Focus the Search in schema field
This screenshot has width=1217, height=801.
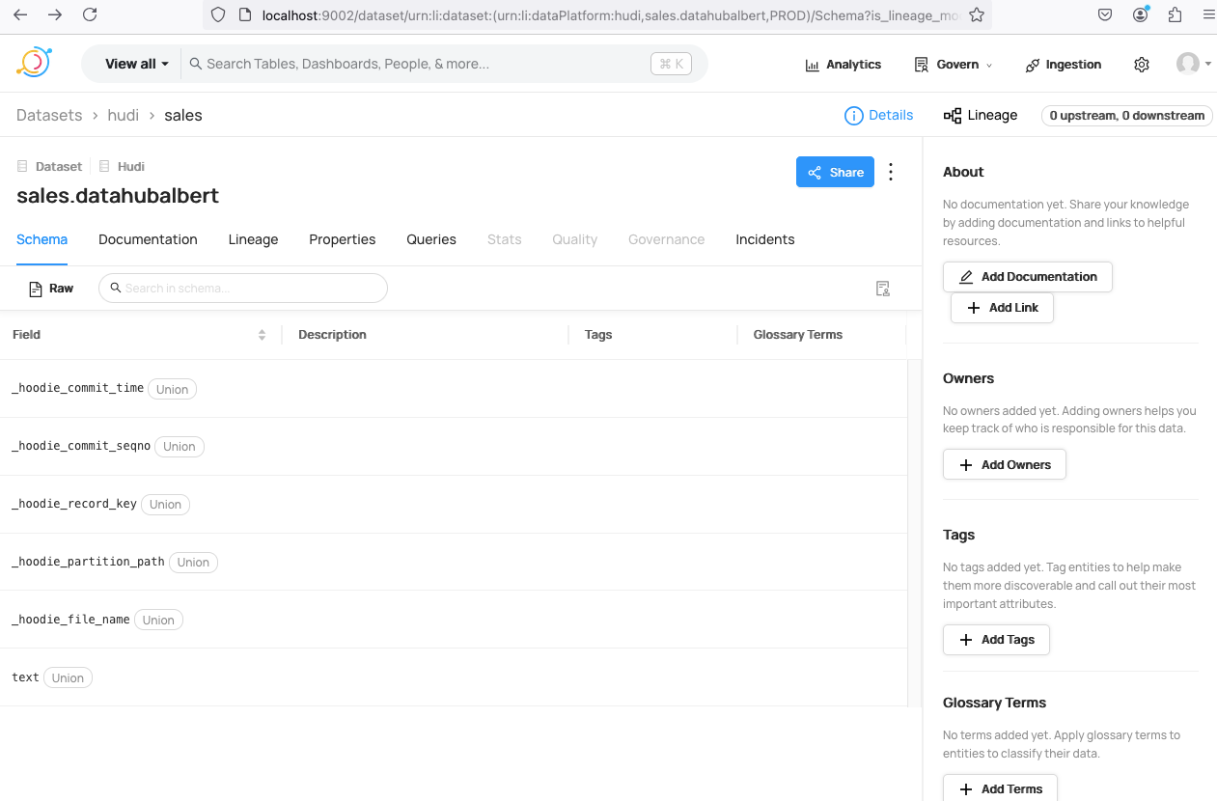point(243,289)
